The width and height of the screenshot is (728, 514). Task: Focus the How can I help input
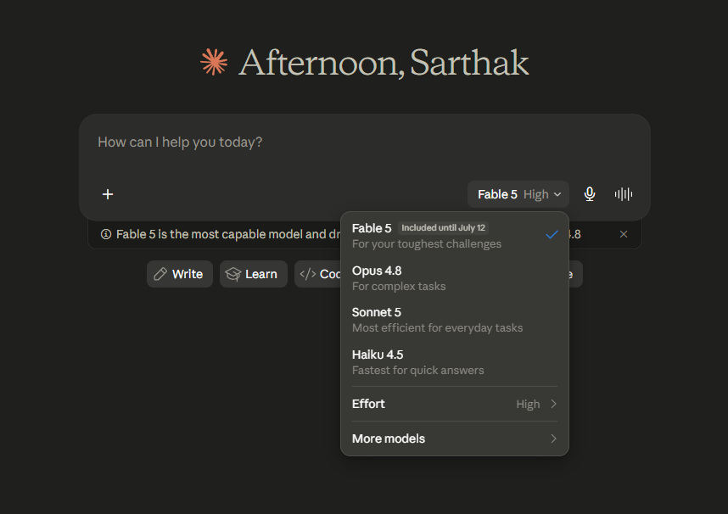[365, 148]
